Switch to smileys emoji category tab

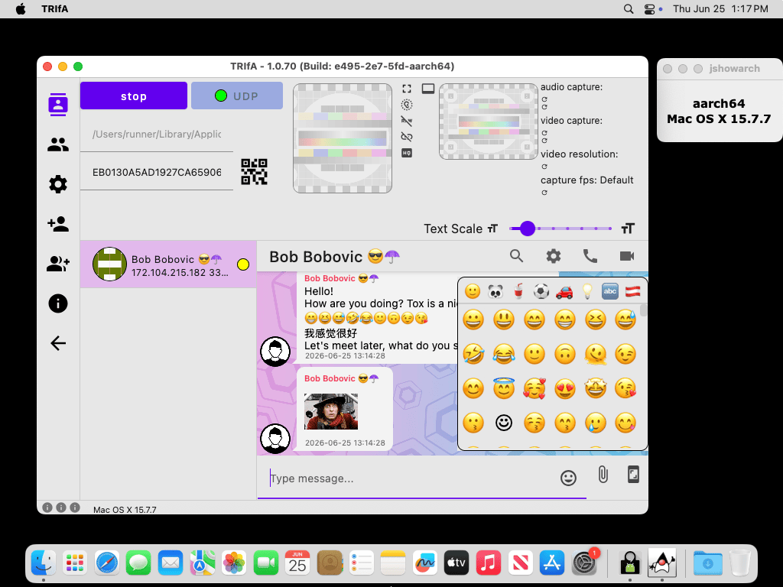pos(473,291)
